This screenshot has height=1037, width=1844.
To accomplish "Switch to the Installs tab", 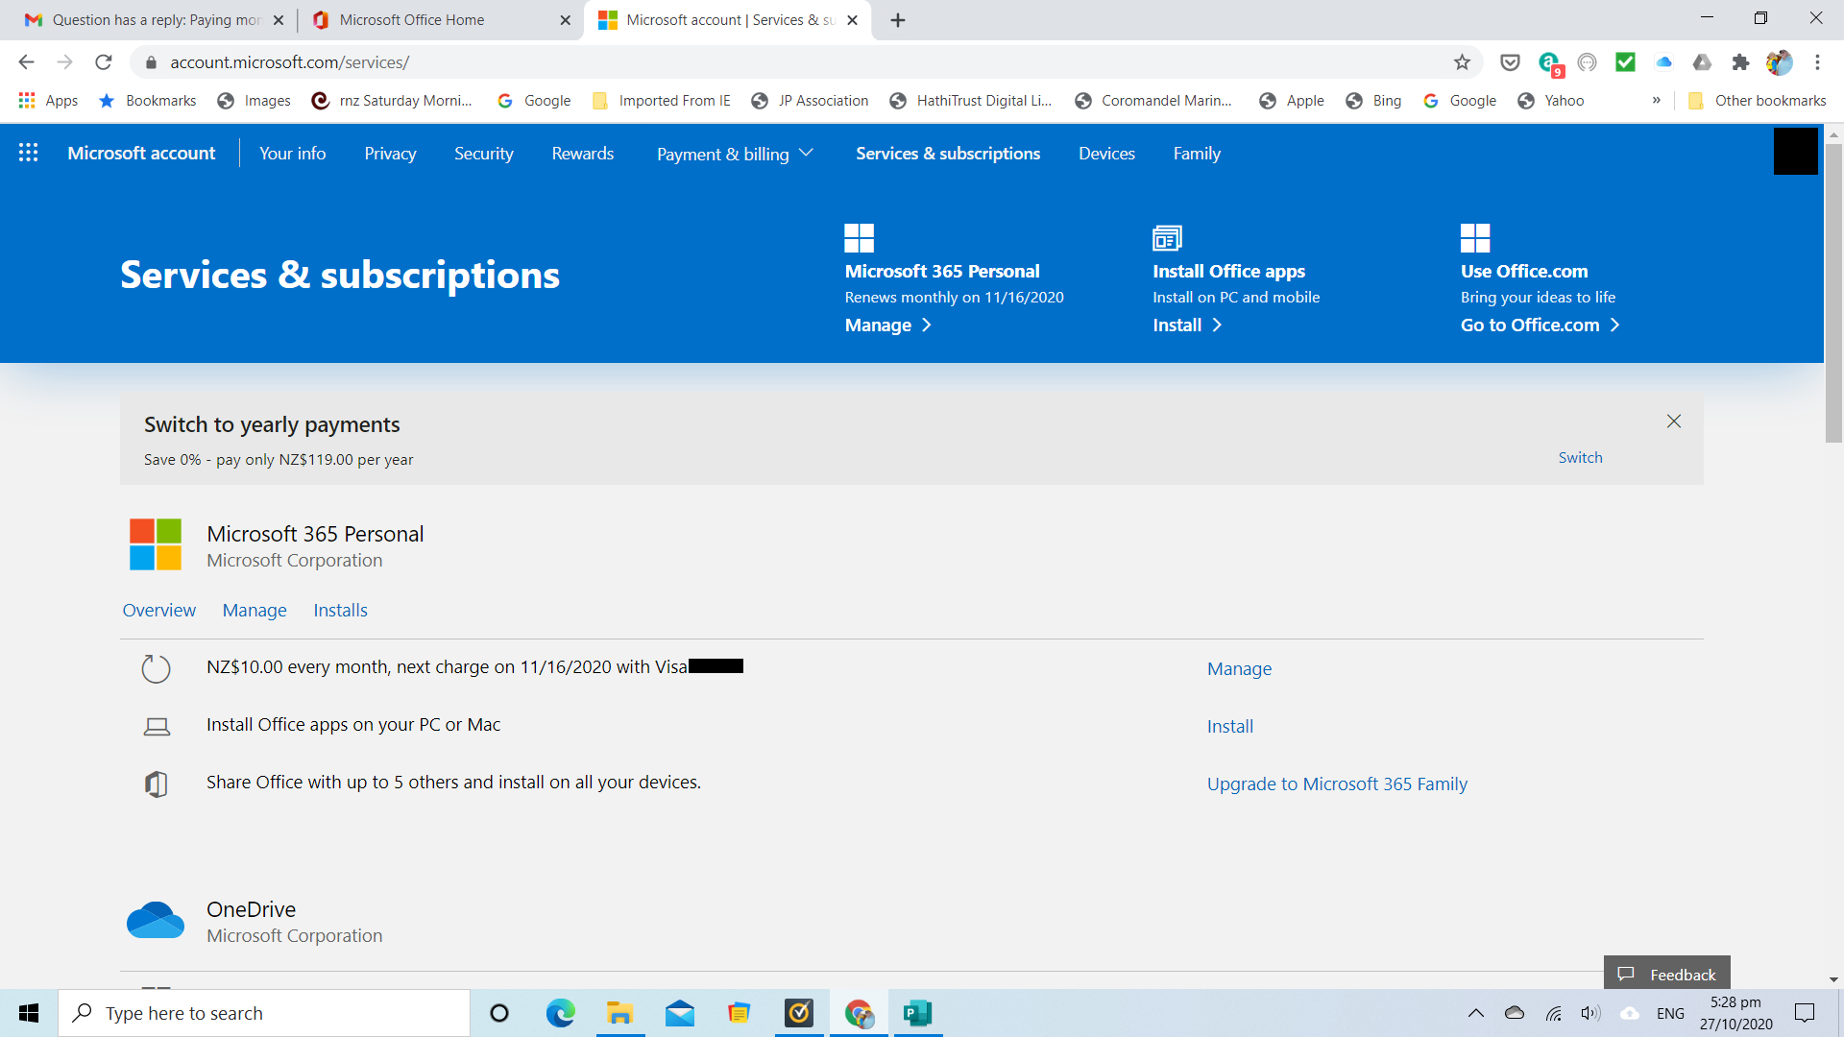I will [340, 610].
